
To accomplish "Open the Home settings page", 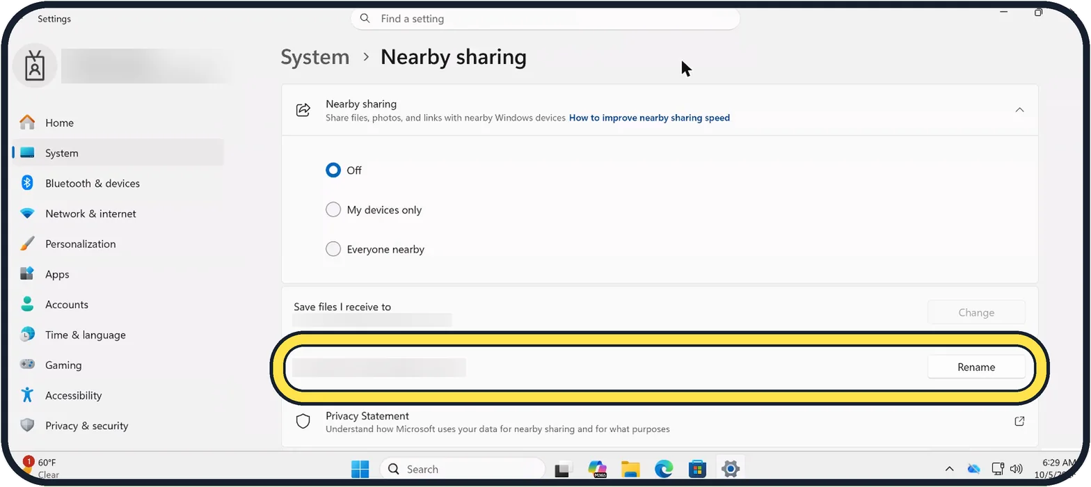I will click(59, 122).
